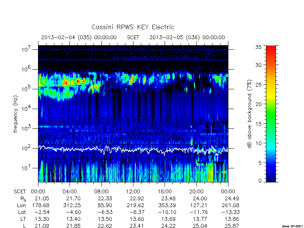The image size is (304, 228).
Task: Click the colorbar tick label 30
Action: coord(258,65)
